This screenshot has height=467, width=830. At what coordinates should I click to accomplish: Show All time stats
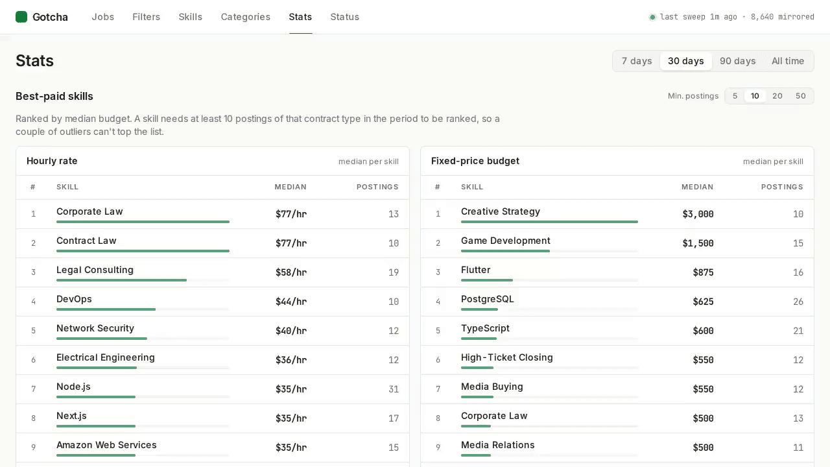[788, 61]
